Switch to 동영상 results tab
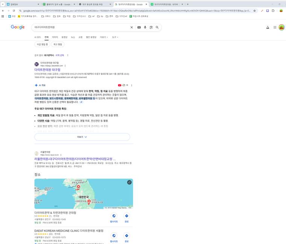 [64, 37]
